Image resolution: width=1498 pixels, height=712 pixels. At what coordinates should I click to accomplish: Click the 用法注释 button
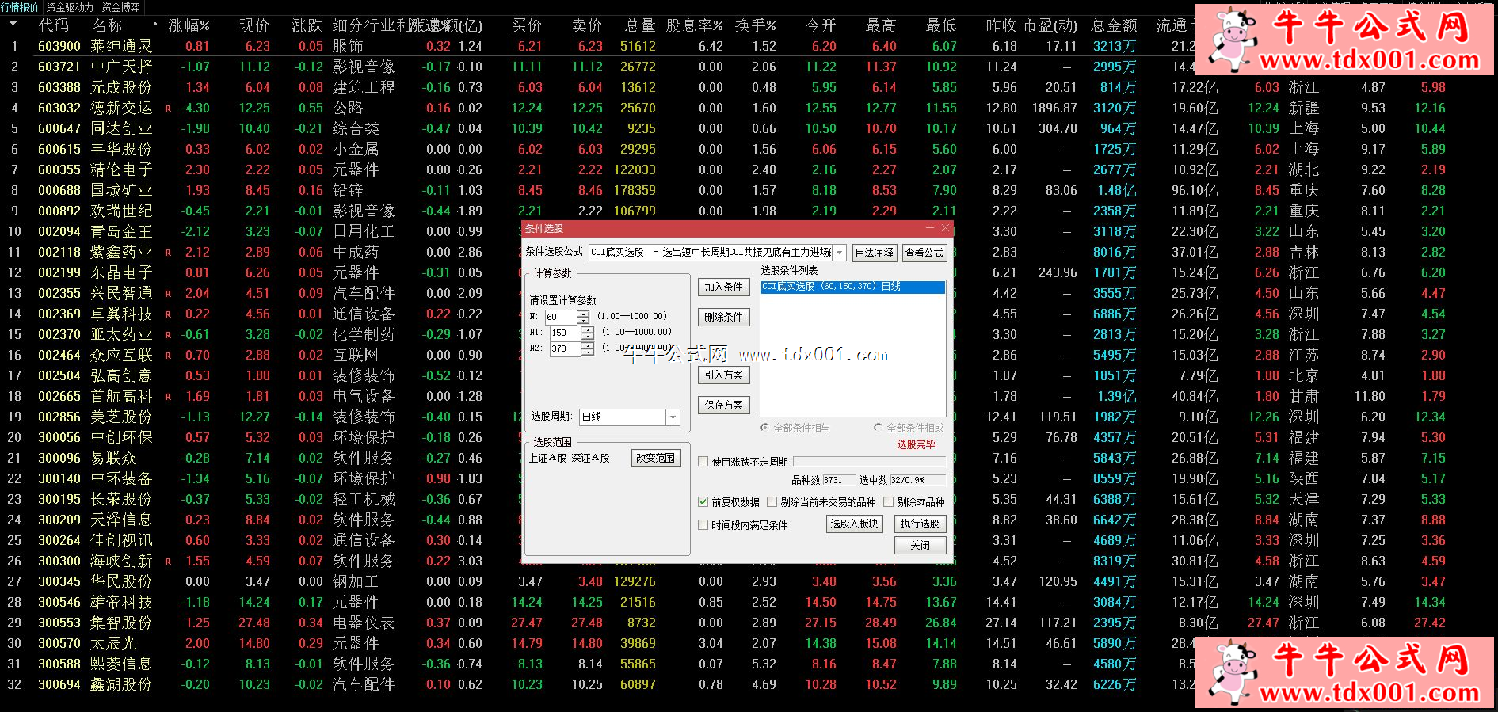point(874,253)
